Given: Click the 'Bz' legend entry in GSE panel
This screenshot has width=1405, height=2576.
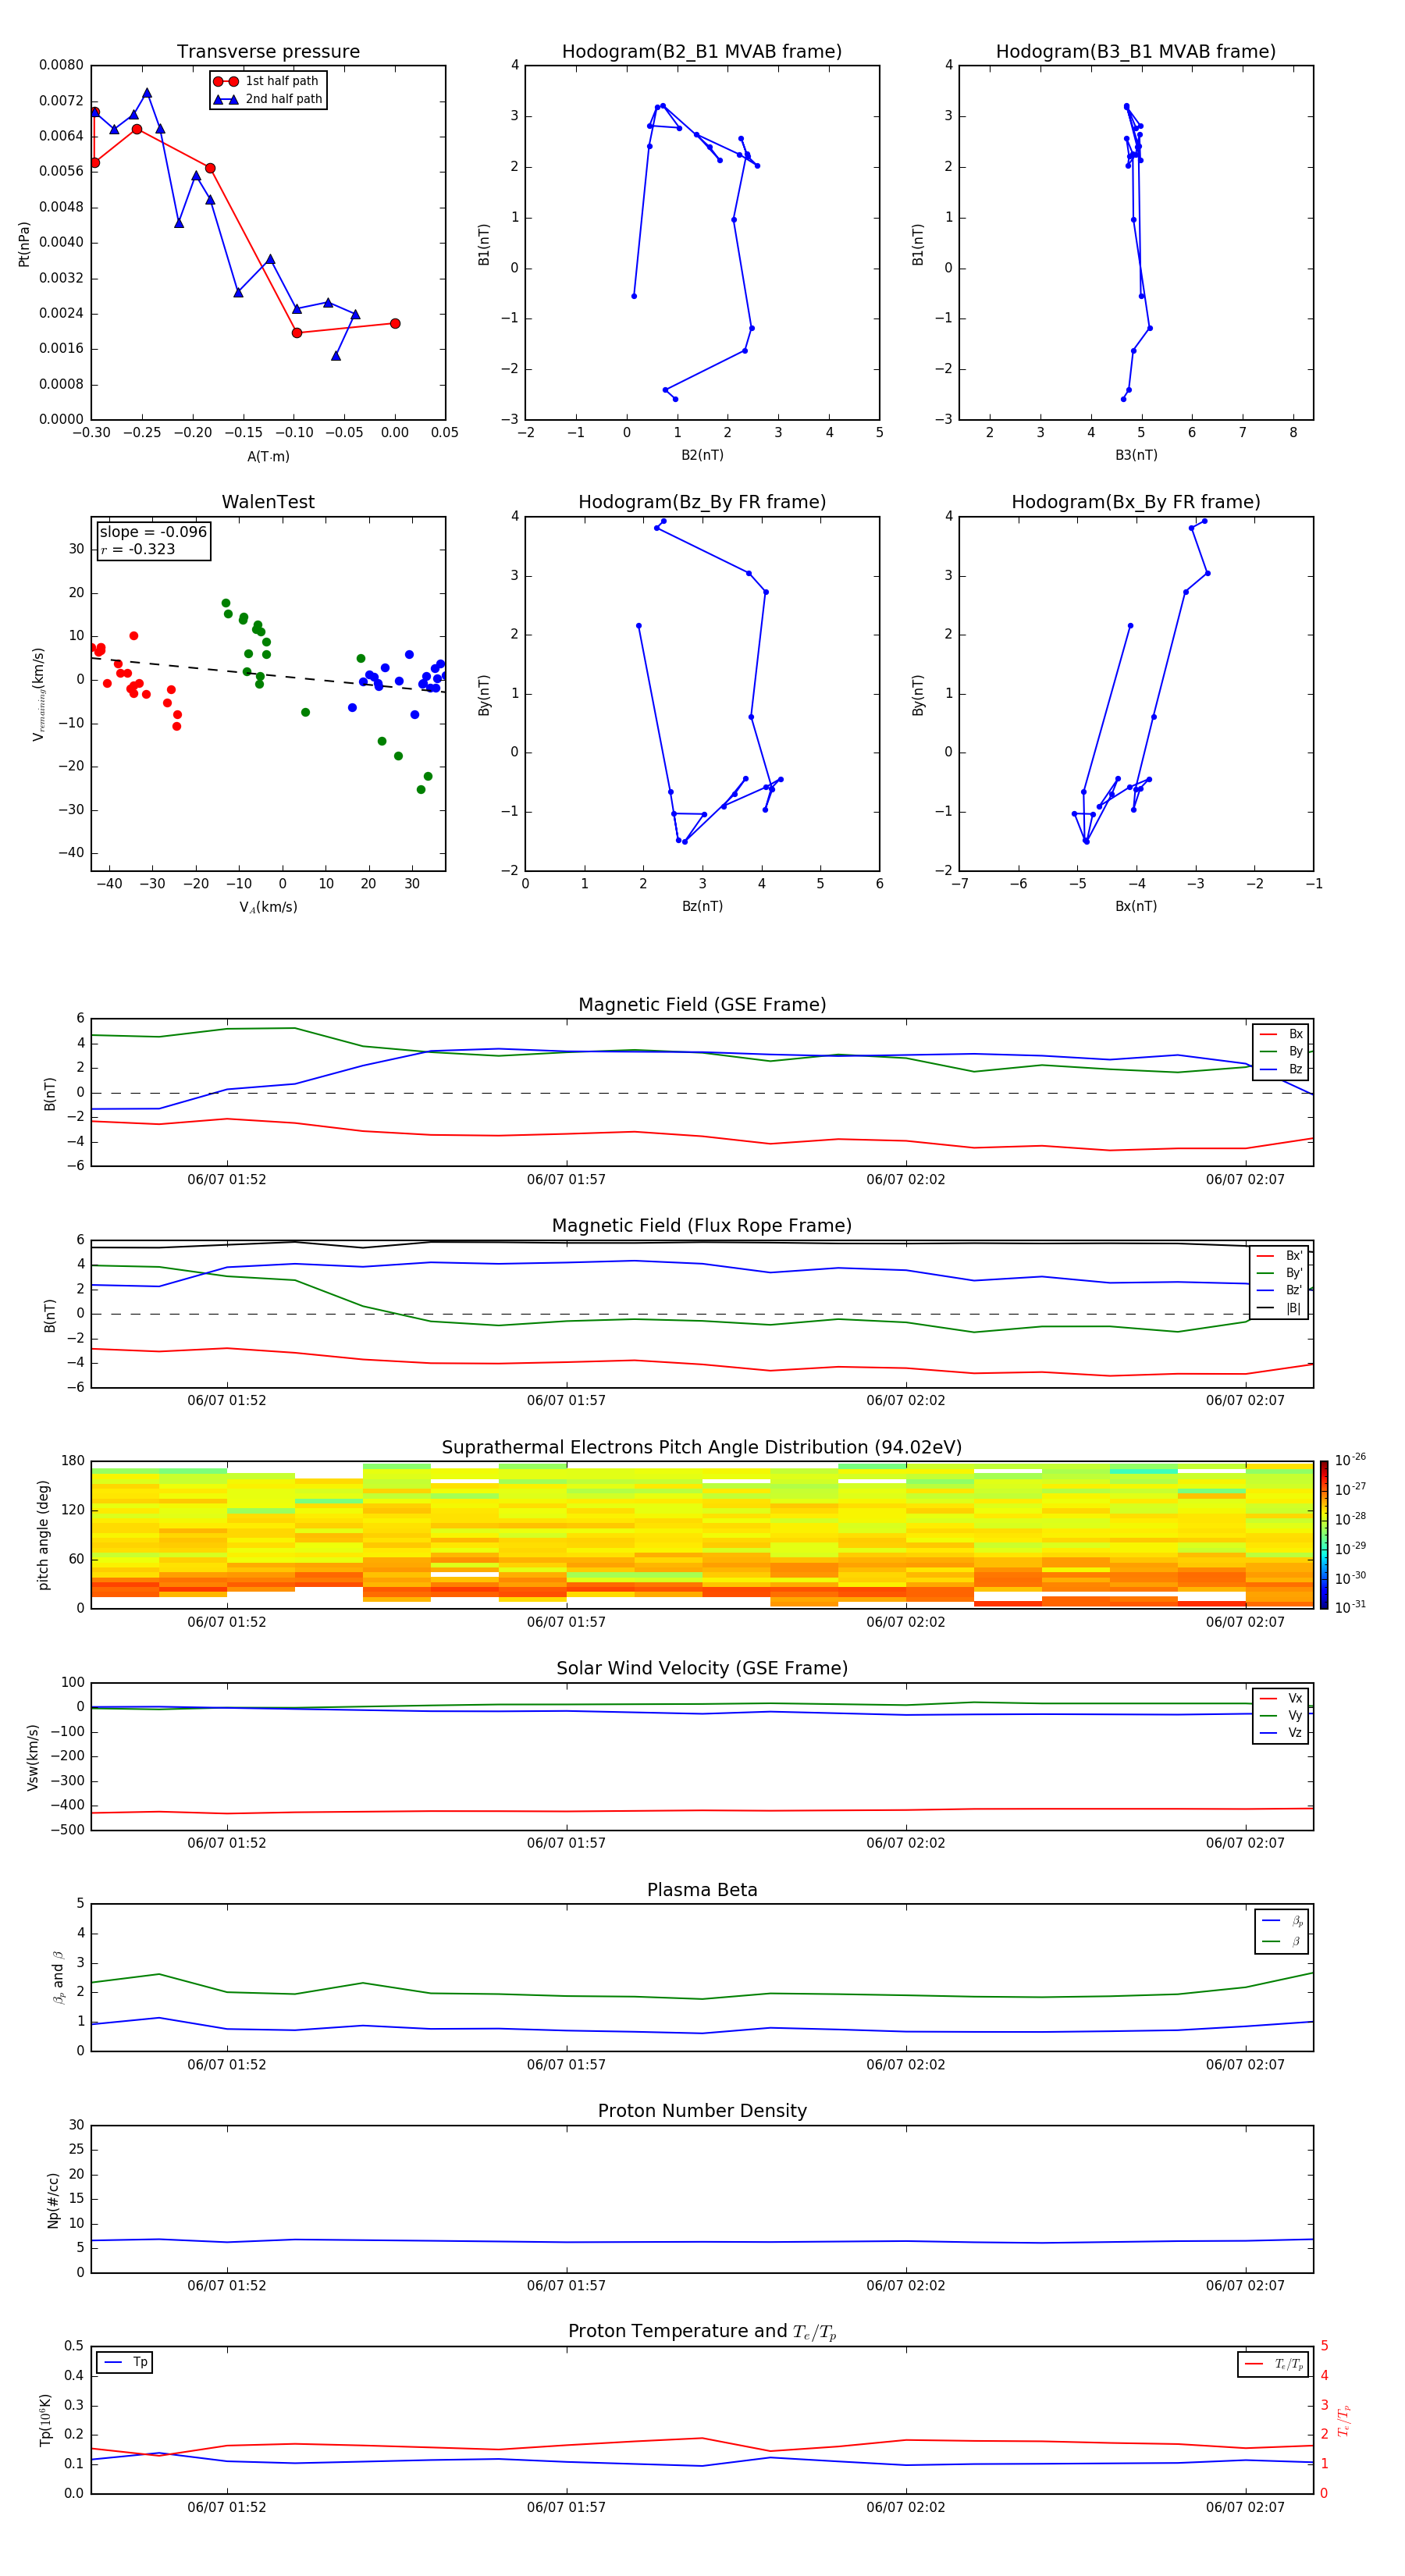Looking at the screenshot, I should point(1282,1069).
